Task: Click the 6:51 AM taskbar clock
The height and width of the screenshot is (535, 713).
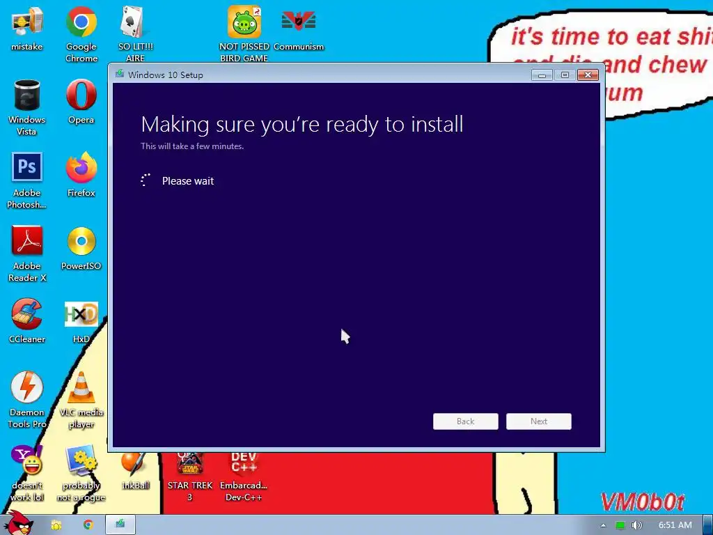Action: click(675, 525)
